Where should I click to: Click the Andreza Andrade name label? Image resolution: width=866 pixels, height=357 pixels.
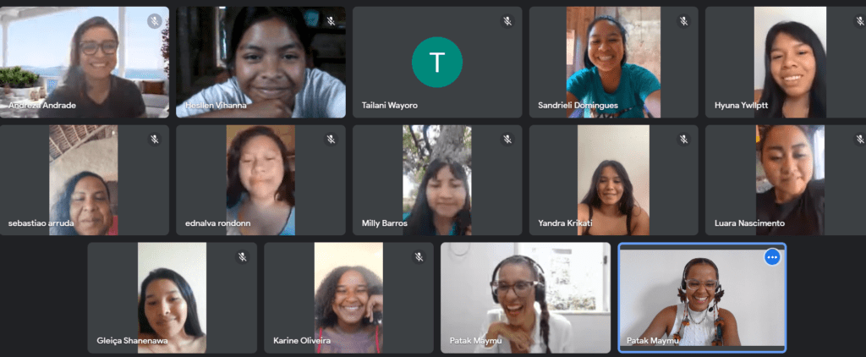[x=42, y=105]
